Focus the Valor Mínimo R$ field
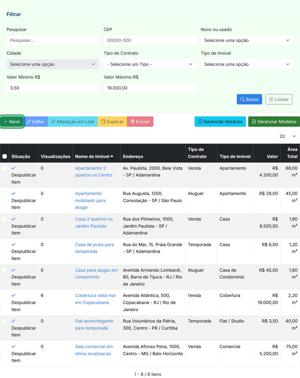The height and width of the screenshot is (378, 300). coord(53,88)
